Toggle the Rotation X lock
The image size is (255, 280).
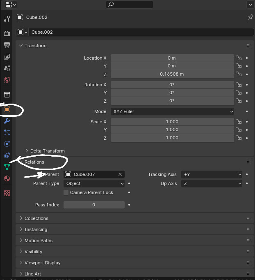239,85
